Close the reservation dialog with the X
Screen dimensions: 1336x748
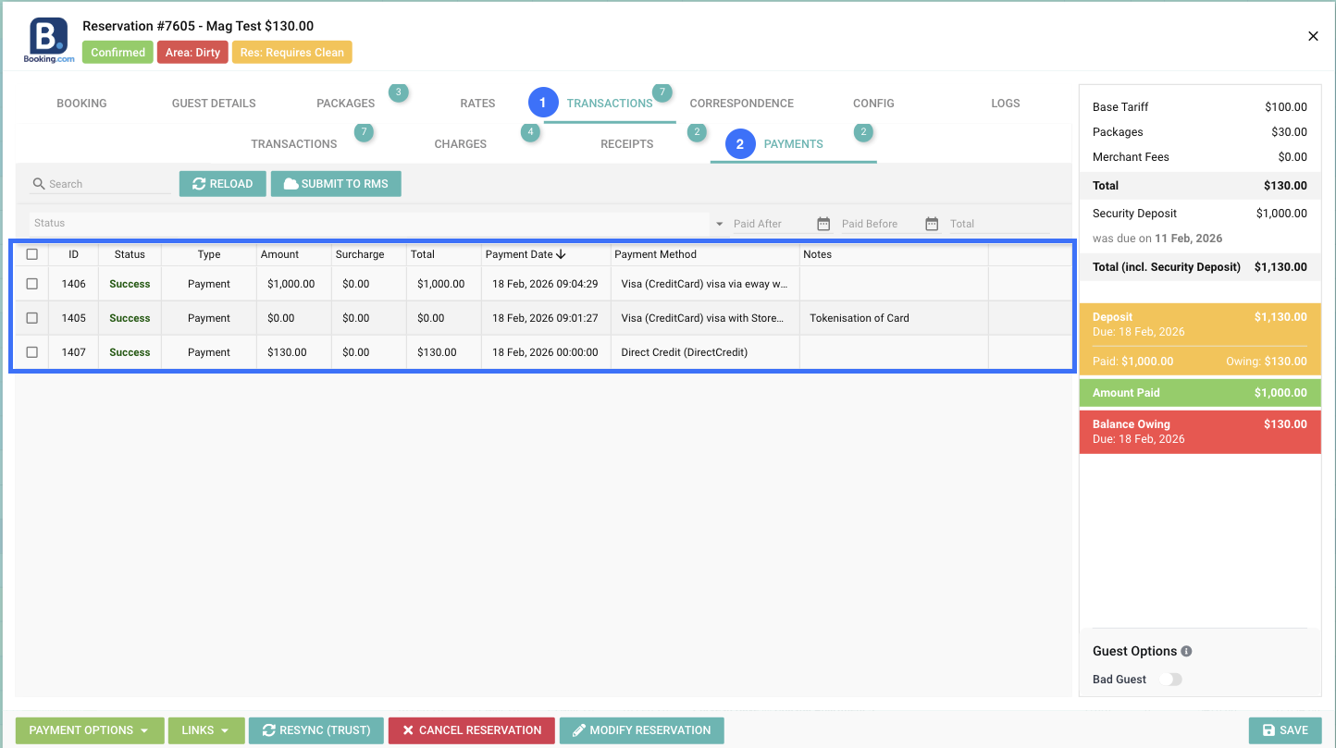(x=1313, y=36)
